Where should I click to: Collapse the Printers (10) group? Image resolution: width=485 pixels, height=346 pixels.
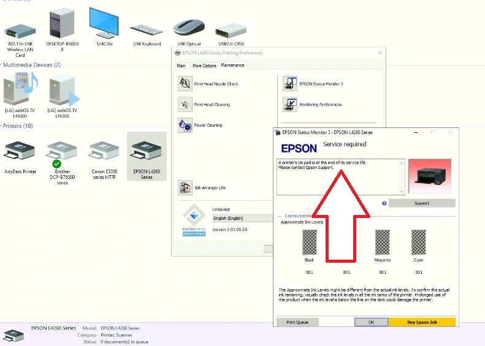point(1,126)
